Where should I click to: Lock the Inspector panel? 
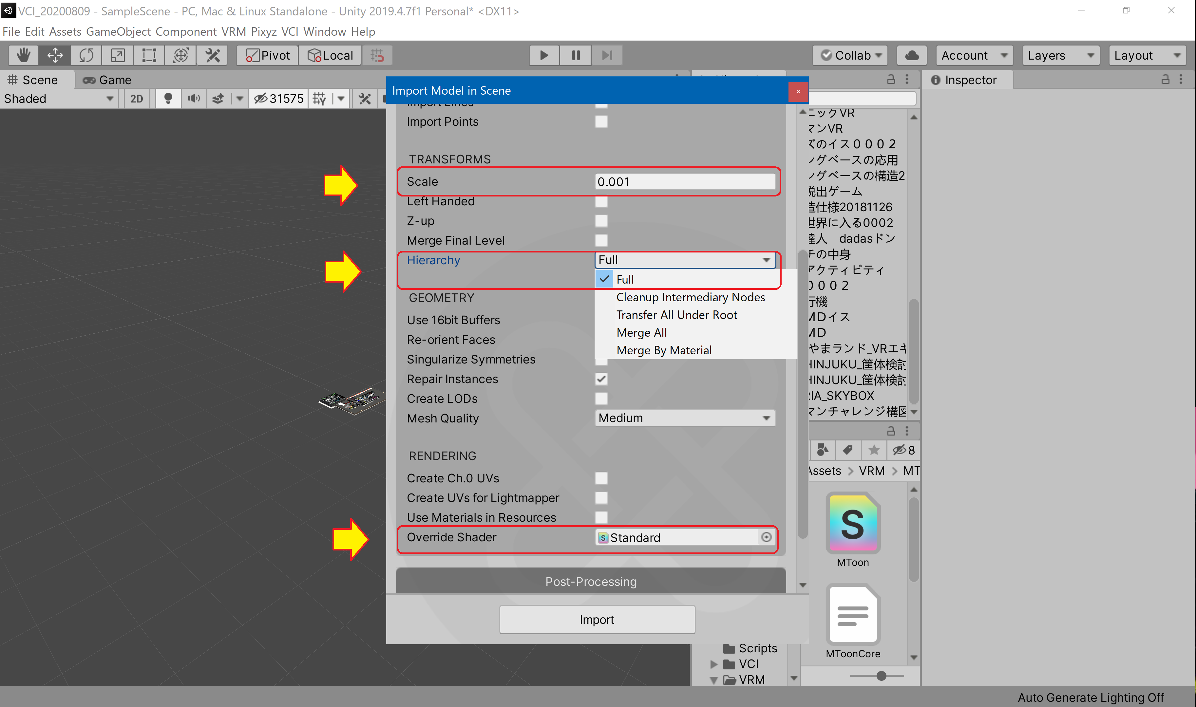pos(1166,79)
